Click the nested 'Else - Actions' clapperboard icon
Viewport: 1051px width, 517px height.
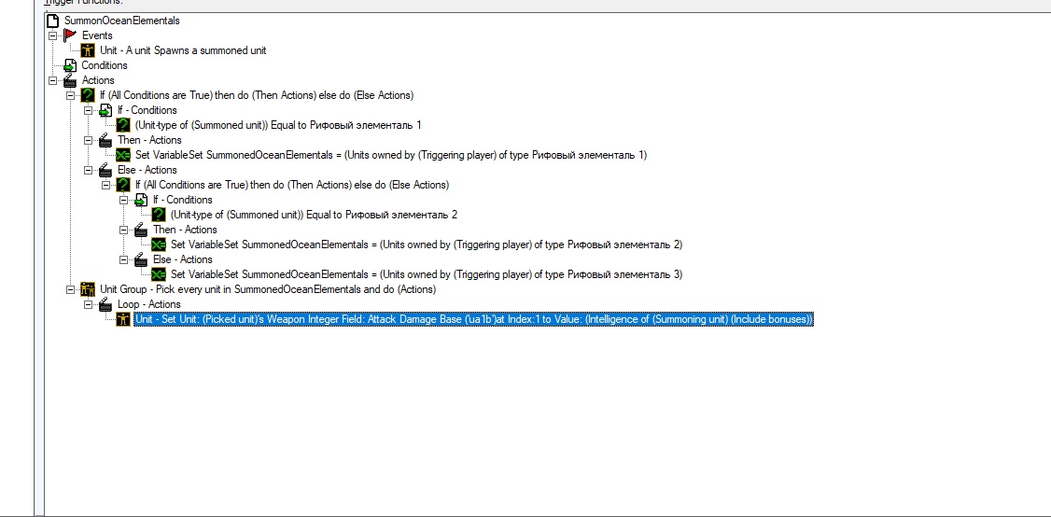(x=141, y=259)
